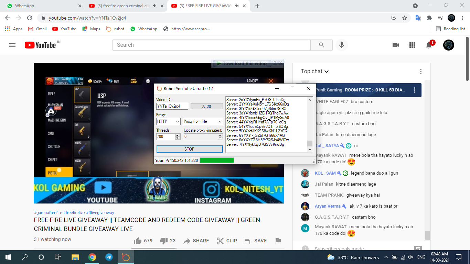Click the YouTube search magnifier button
This screenshot has width=470, height=264.
click(321, 45)
